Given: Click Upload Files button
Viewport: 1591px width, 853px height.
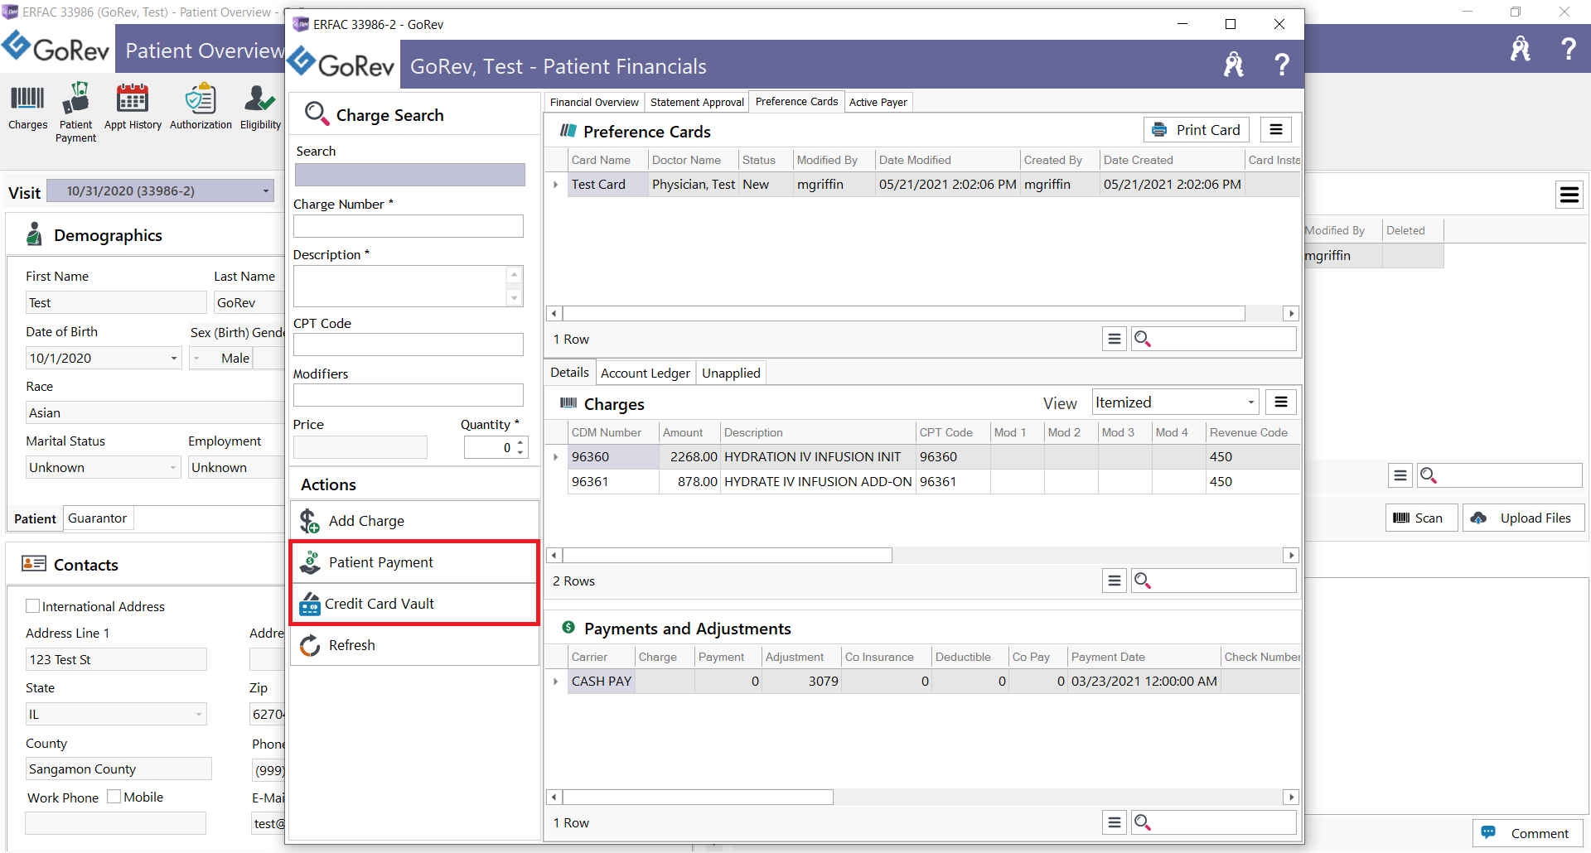Looking at the screenshot, I should [1523, 518].
